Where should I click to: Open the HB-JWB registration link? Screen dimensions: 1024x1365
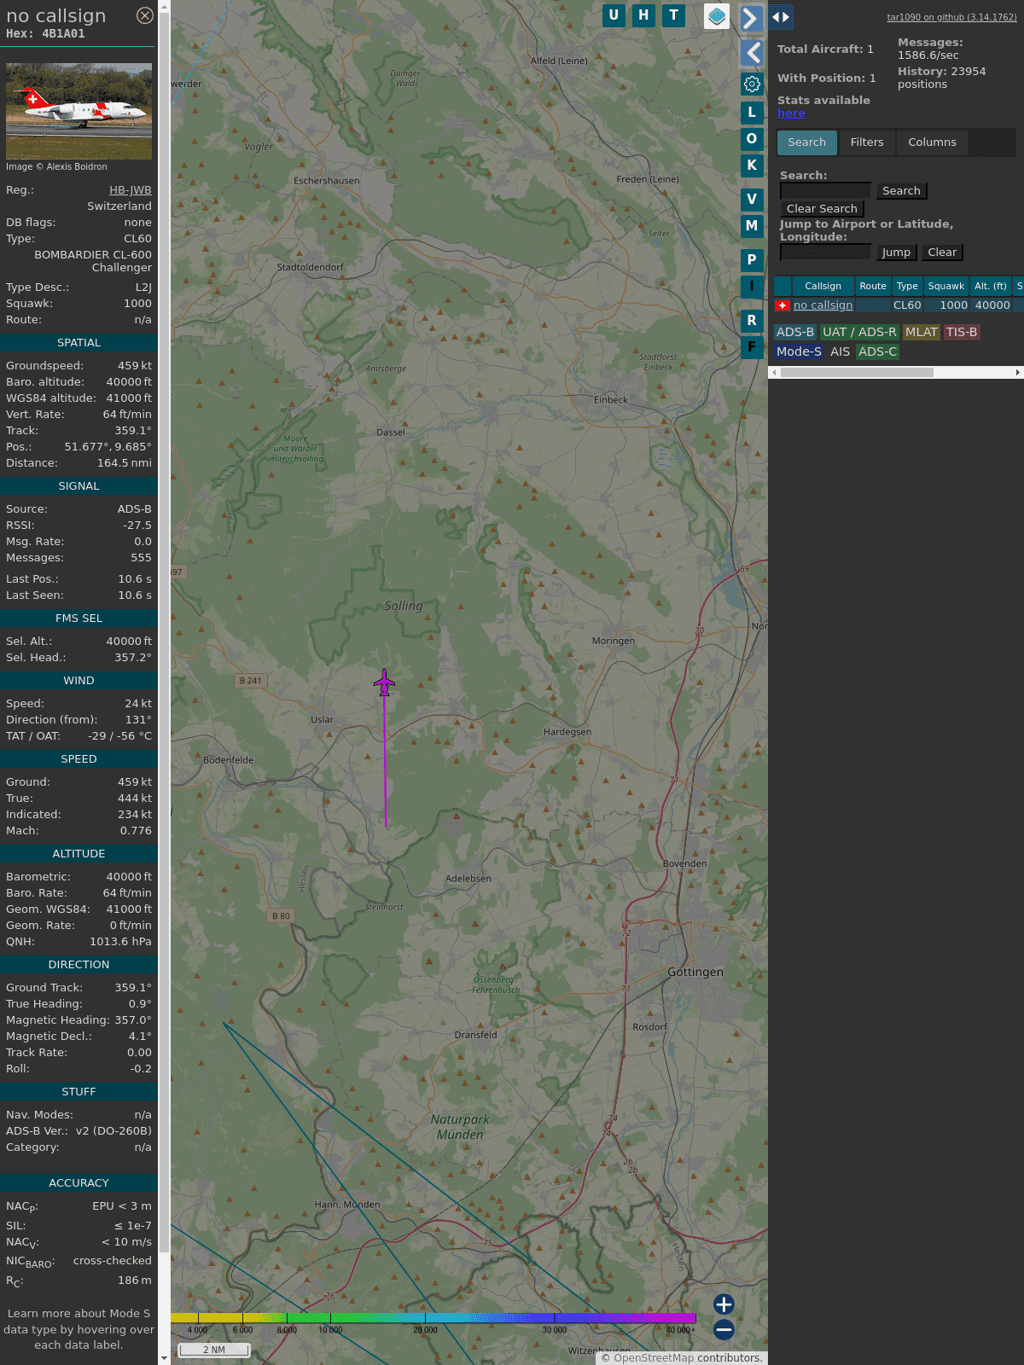(130, 190)
